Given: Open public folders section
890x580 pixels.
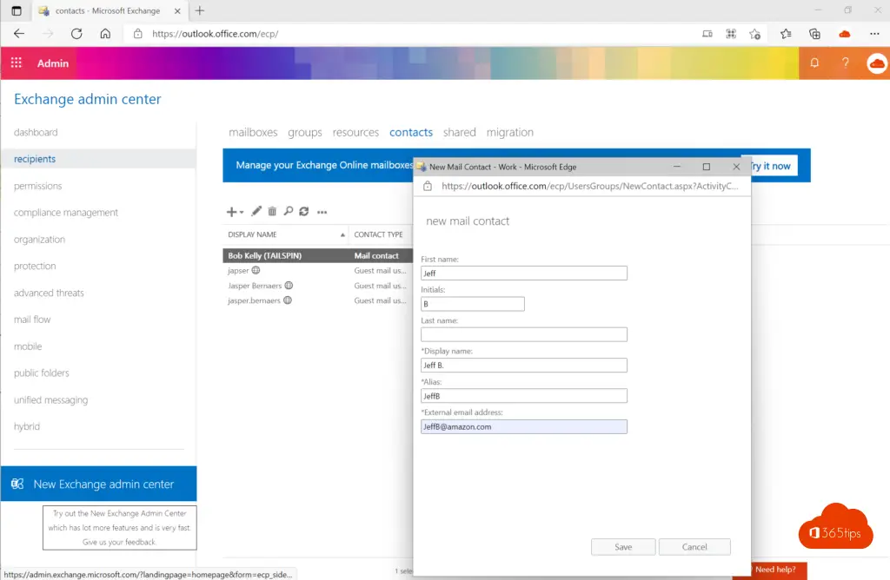Looking at the screenshot, I should [42, 372].
